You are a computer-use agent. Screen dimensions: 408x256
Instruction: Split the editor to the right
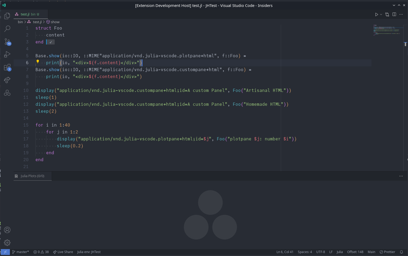(x=394, y=14)
